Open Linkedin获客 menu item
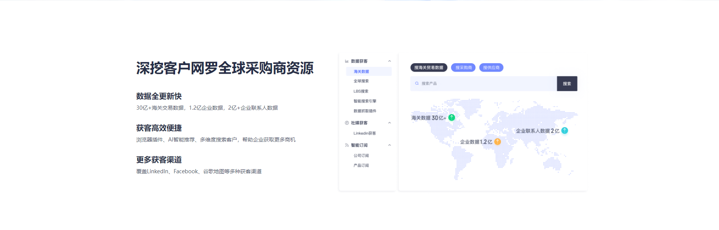 click(365, 133)
